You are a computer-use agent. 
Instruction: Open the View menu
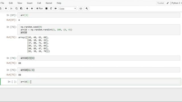20,3
